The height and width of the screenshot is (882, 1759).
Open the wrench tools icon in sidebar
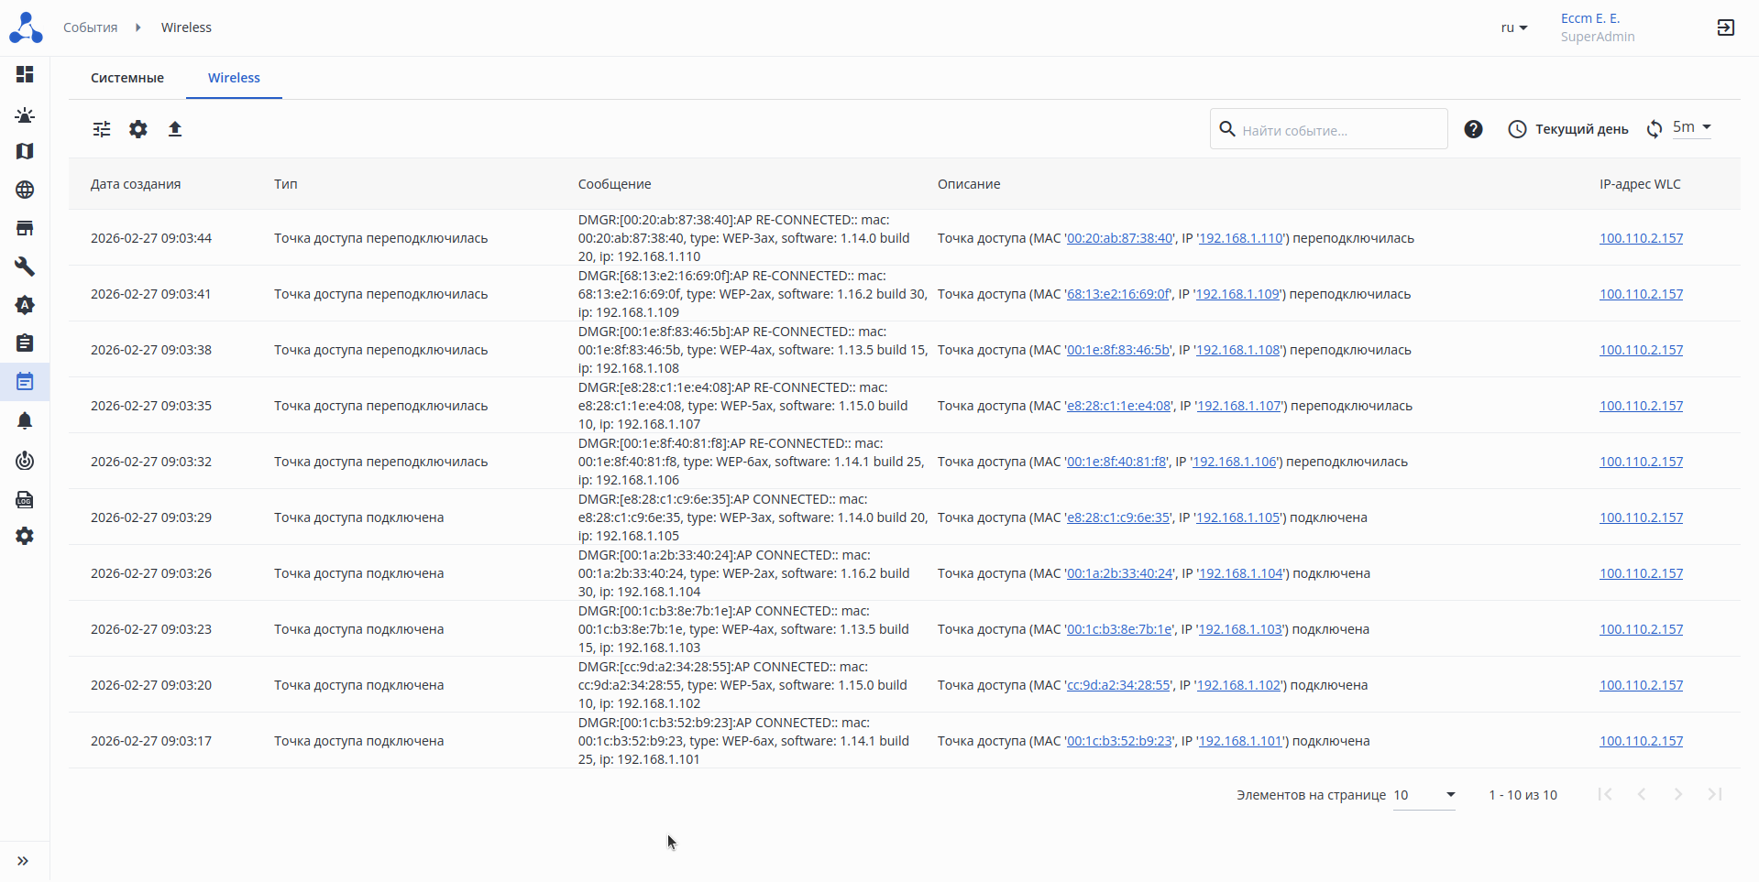click(x=25, y=267)
